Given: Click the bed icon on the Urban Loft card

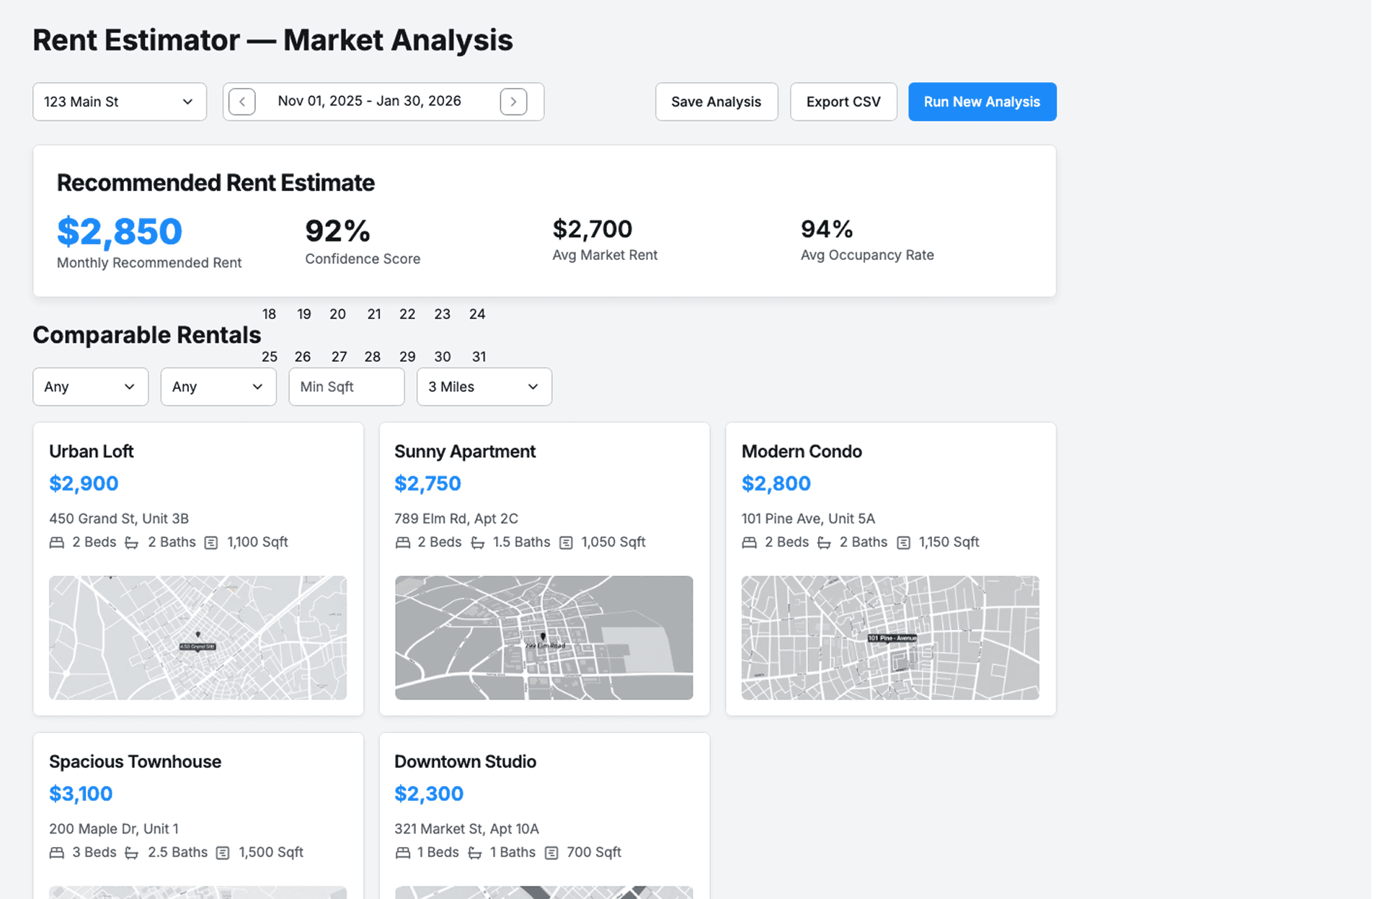Looking at the screenshot, I should (57, 542).
